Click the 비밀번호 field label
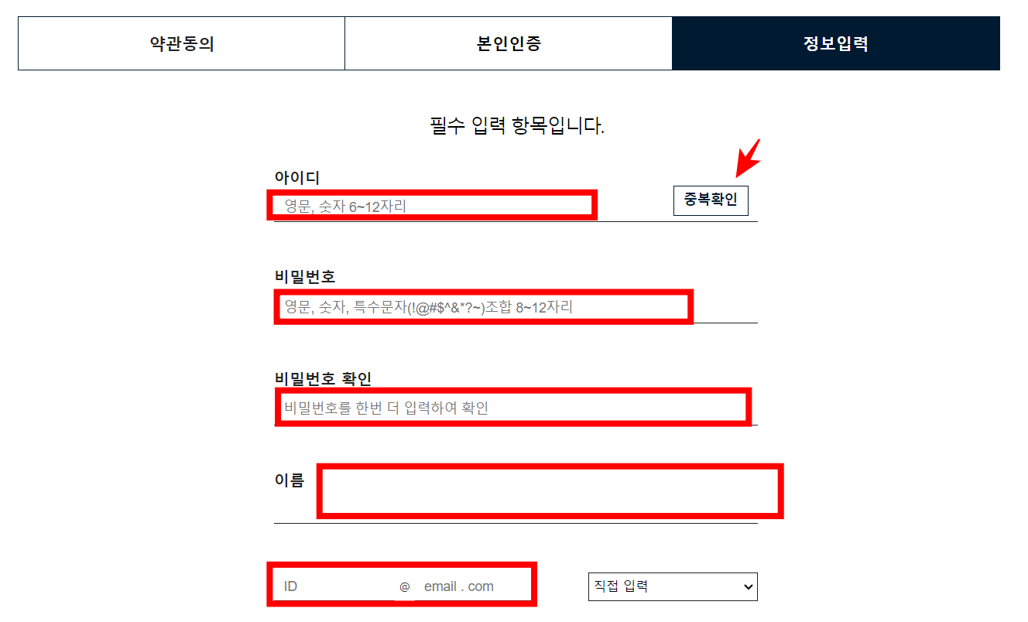The width and height of the screenshot is (1028, 622). coord(305,277)
